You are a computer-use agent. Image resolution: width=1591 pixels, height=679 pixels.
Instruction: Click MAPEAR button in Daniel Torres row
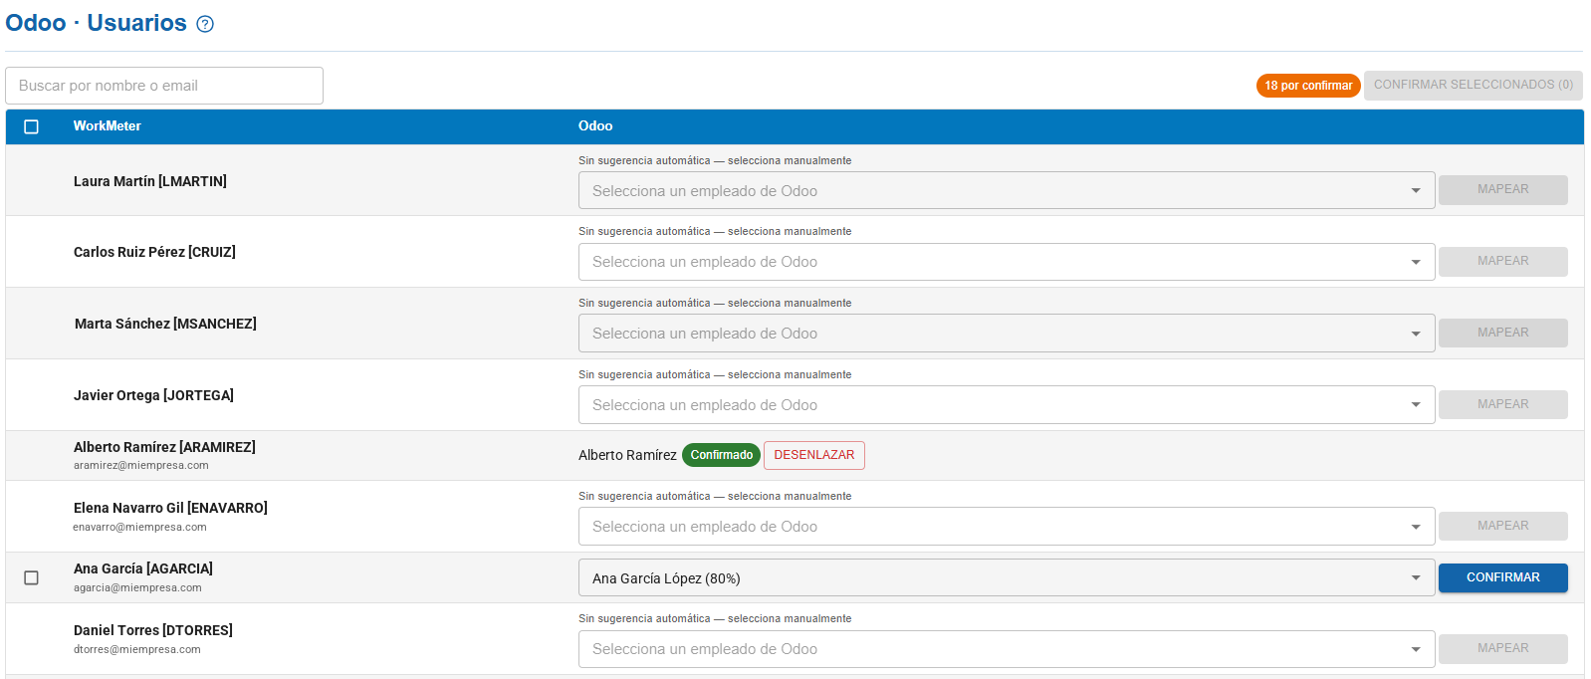pos(1502,648)
